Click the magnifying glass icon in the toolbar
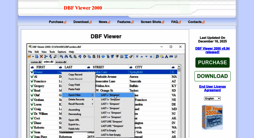Screen dimensions: 254x138 55,56
